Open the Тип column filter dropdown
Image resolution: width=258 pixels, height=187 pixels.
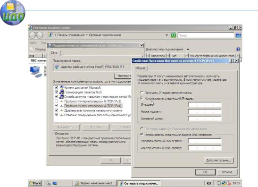pyautogui.click(x=187, y=56)
